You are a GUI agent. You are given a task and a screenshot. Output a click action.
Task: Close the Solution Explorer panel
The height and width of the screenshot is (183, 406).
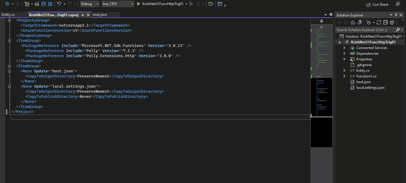[x=401, y=15]
